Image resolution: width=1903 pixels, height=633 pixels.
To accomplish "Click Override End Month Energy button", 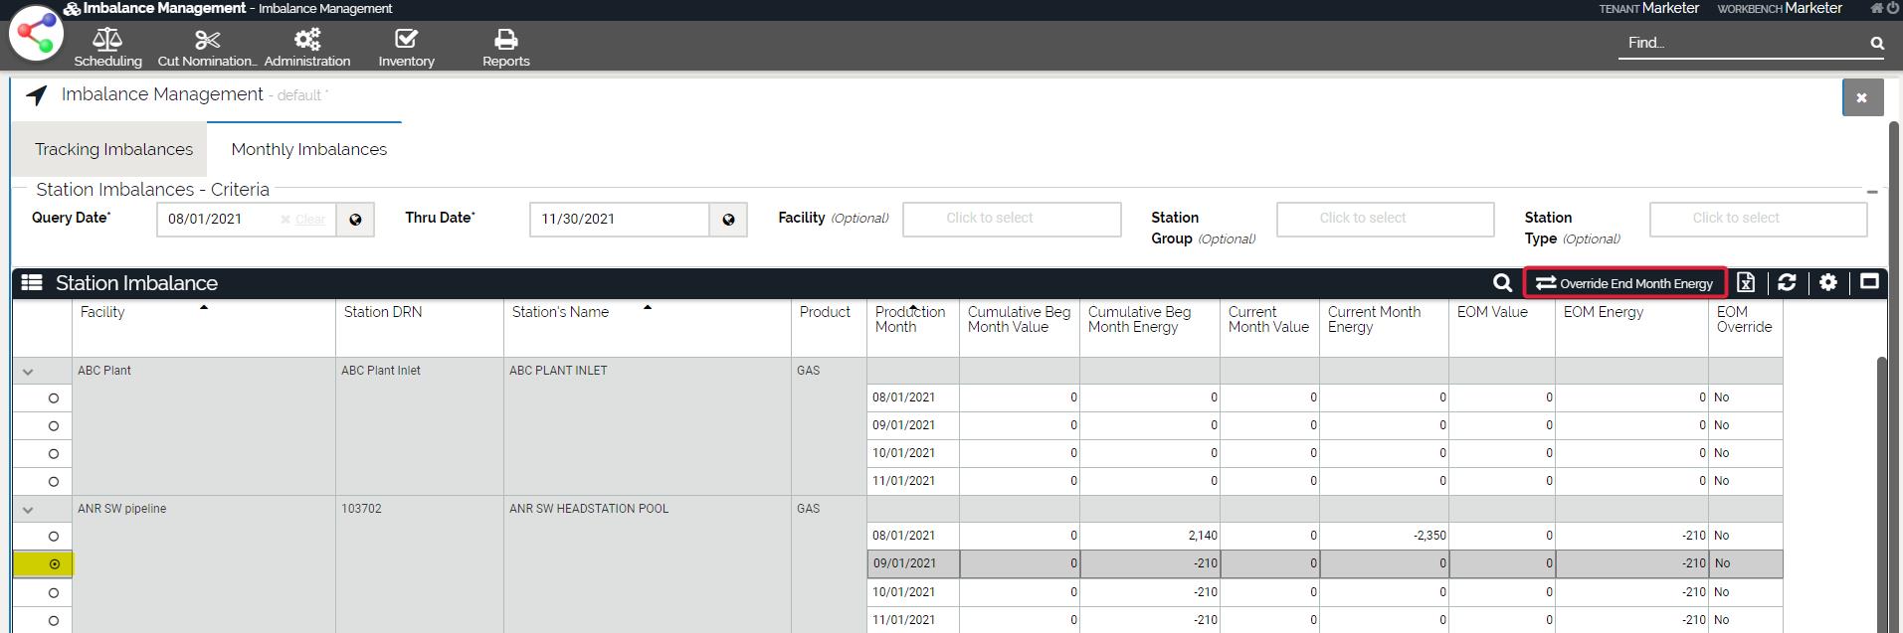I will tap(1624, 283).
